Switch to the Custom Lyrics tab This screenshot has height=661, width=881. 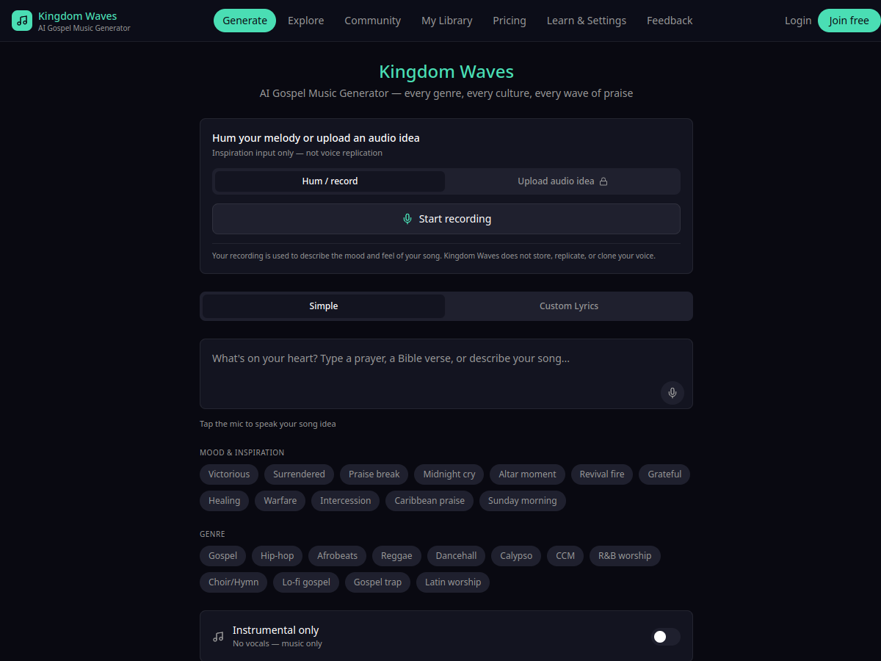tap(568, 306)
